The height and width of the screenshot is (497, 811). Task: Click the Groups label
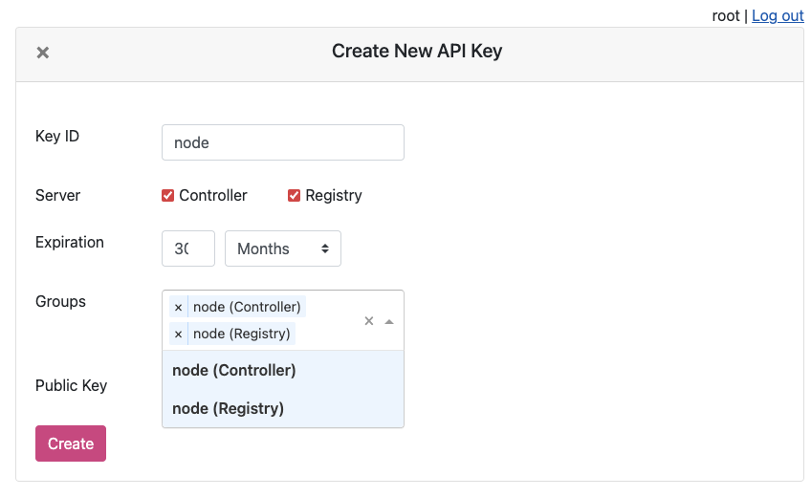point(60,301)
